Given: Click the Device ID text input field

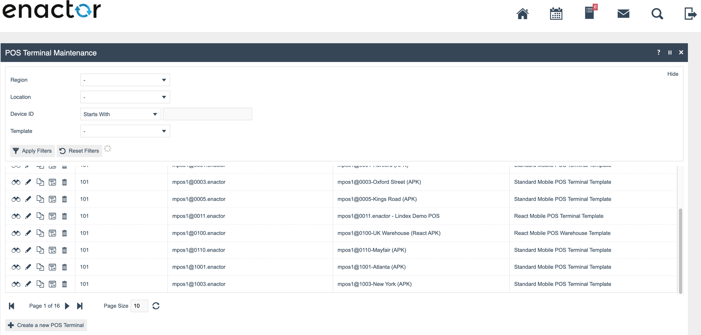Looking at the screenshot, I should tap(207, 114).
